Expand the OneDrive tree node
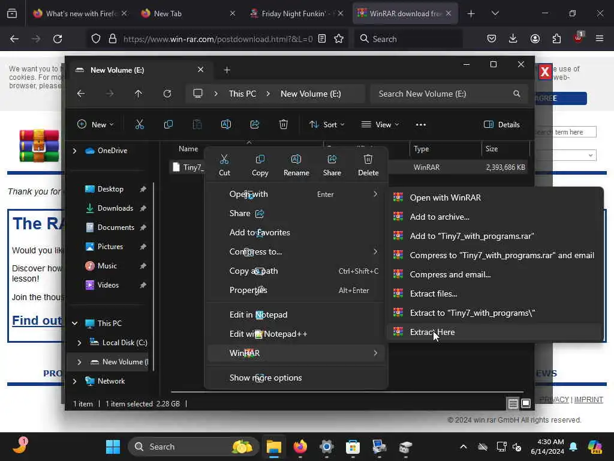The height and width of the screenshot is (461, 614). pos(74,151)
